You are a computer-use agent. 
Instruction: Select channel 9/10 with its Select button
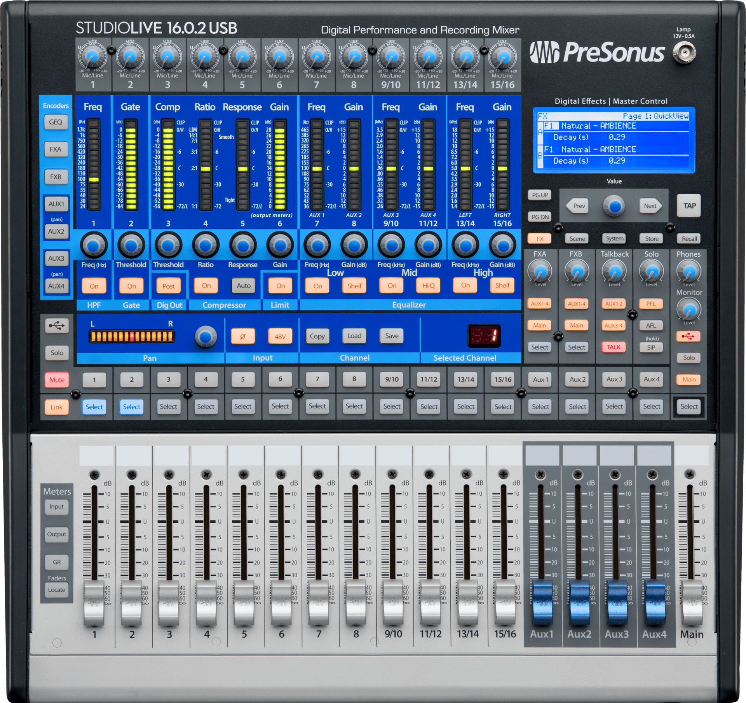point(391,407)
